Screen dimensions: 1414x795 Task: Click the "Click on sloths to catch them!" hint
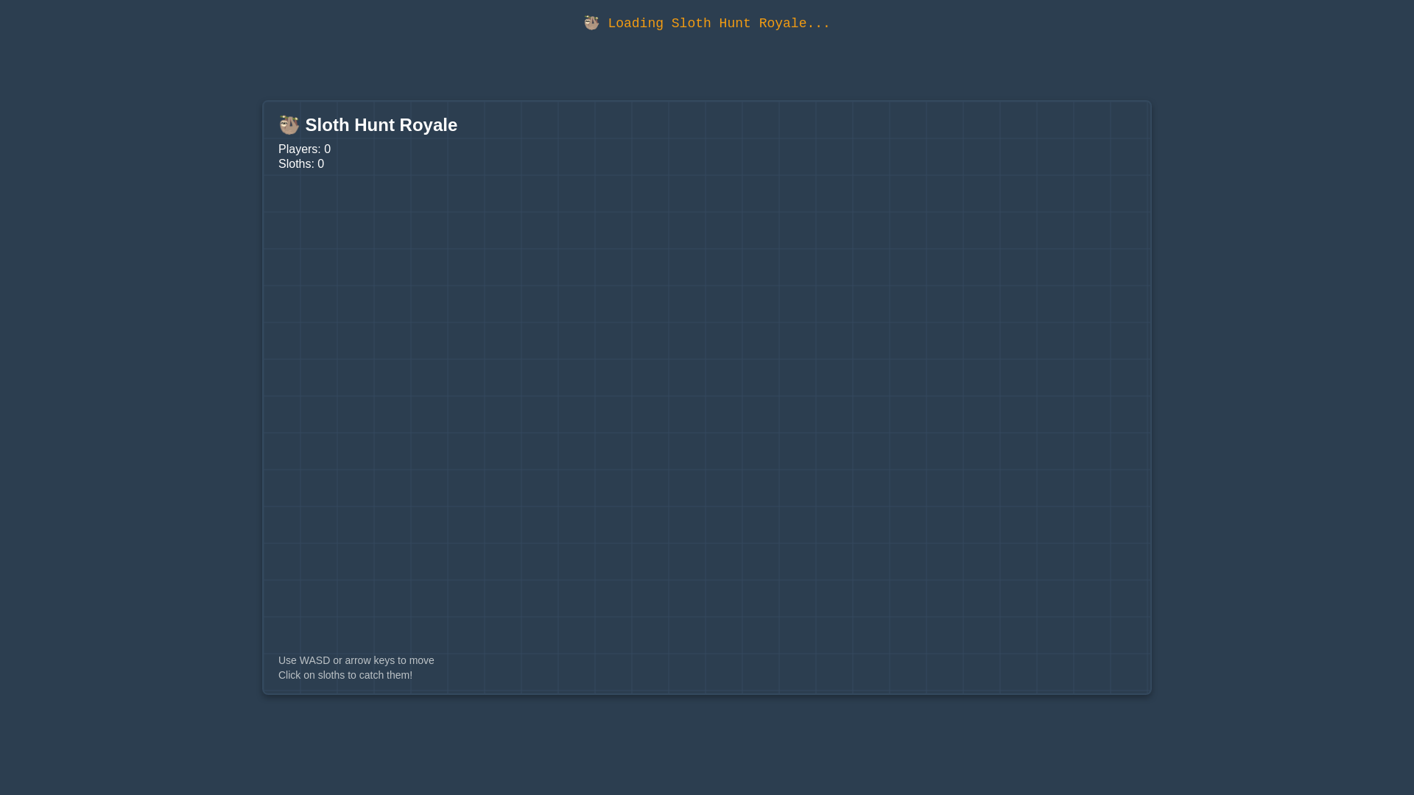pos(345,675)
